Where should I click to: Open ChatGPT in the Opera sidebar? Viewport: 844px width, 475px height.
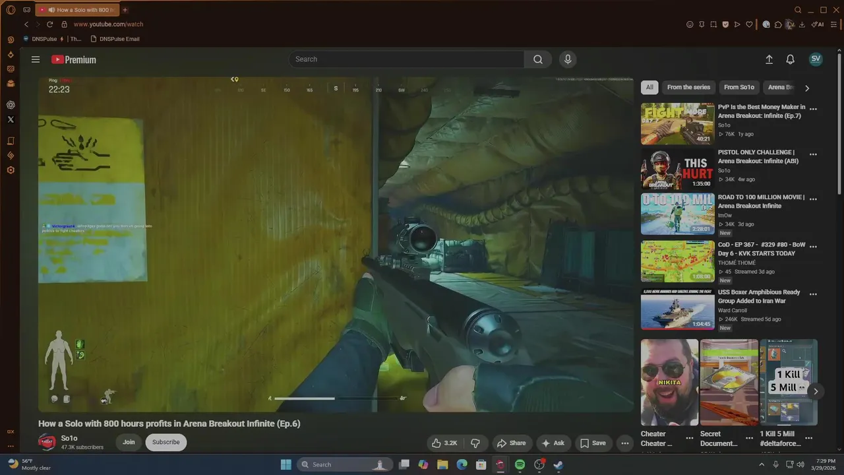coord(11,105)
